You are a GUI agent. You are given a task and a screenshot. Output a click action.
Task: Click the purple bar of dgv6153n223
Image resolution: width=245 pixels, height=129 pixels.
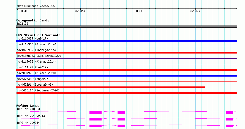pos(127,58)
